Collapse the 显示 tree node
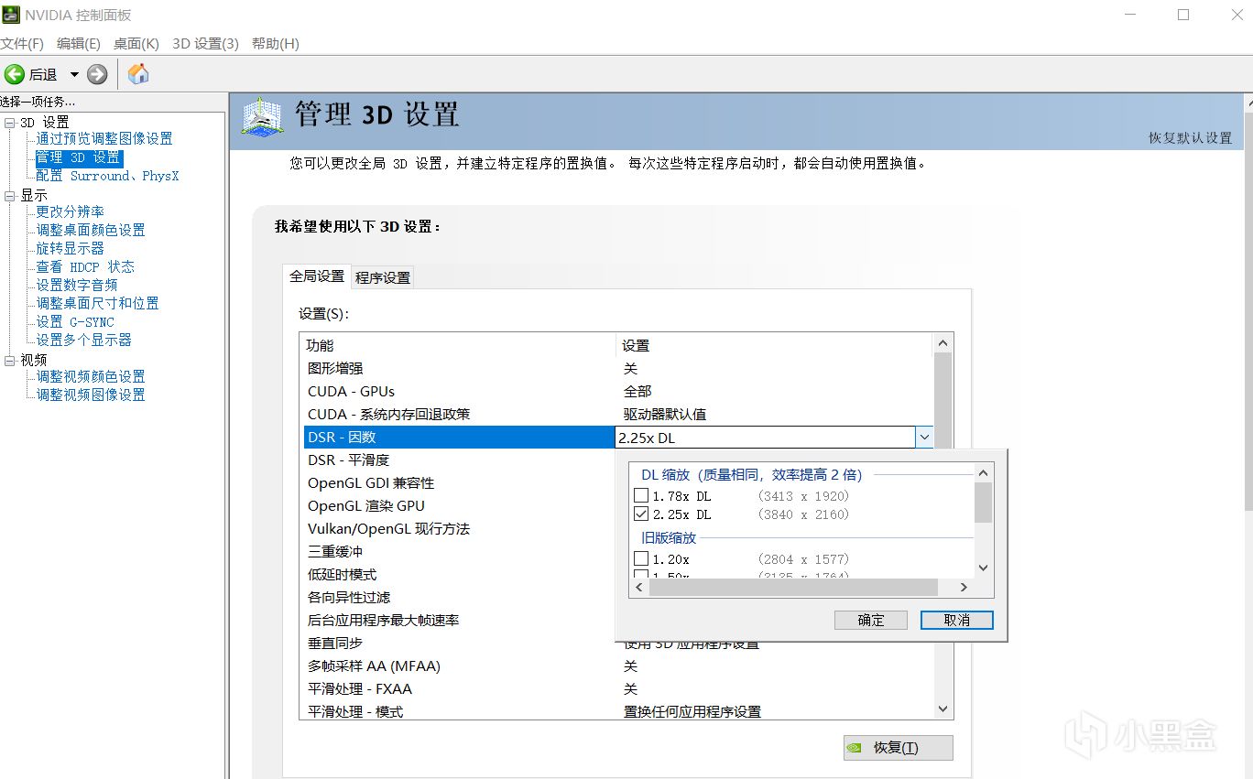Screen dimensions: 1253x779 (10, 195)
